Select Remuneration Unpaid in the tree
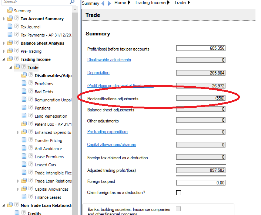The width and height of the screenshot is (261, 215). pos(53,100)
